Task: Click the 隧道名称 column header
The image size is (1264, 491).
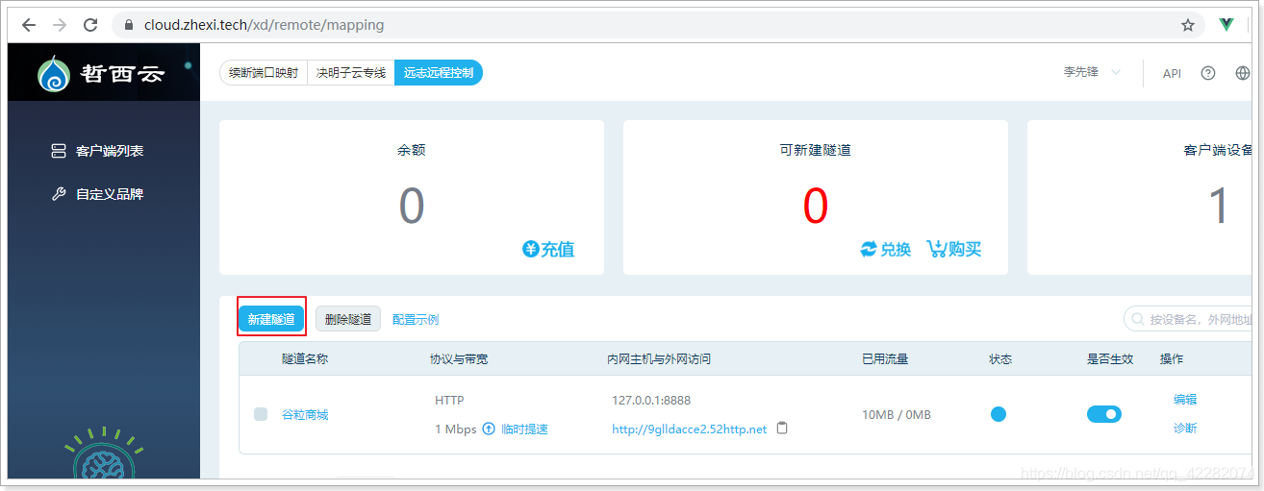Action: (x=305, y=359)
